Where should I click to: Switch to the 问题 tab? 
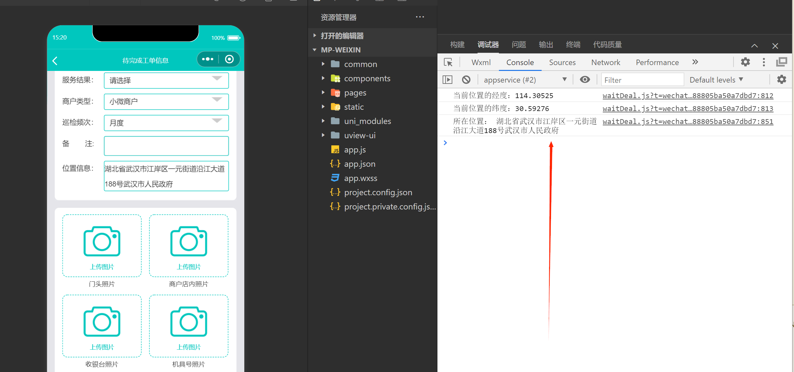click(x=519, y=45)
